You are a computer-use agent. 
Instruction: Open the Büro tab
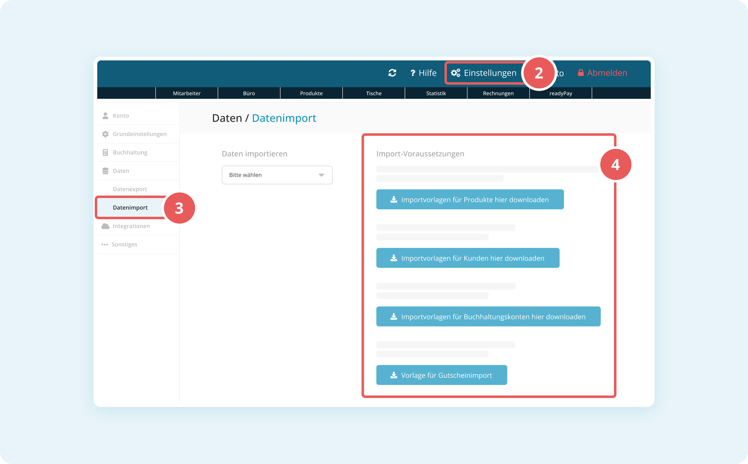[x=249, y=93]
